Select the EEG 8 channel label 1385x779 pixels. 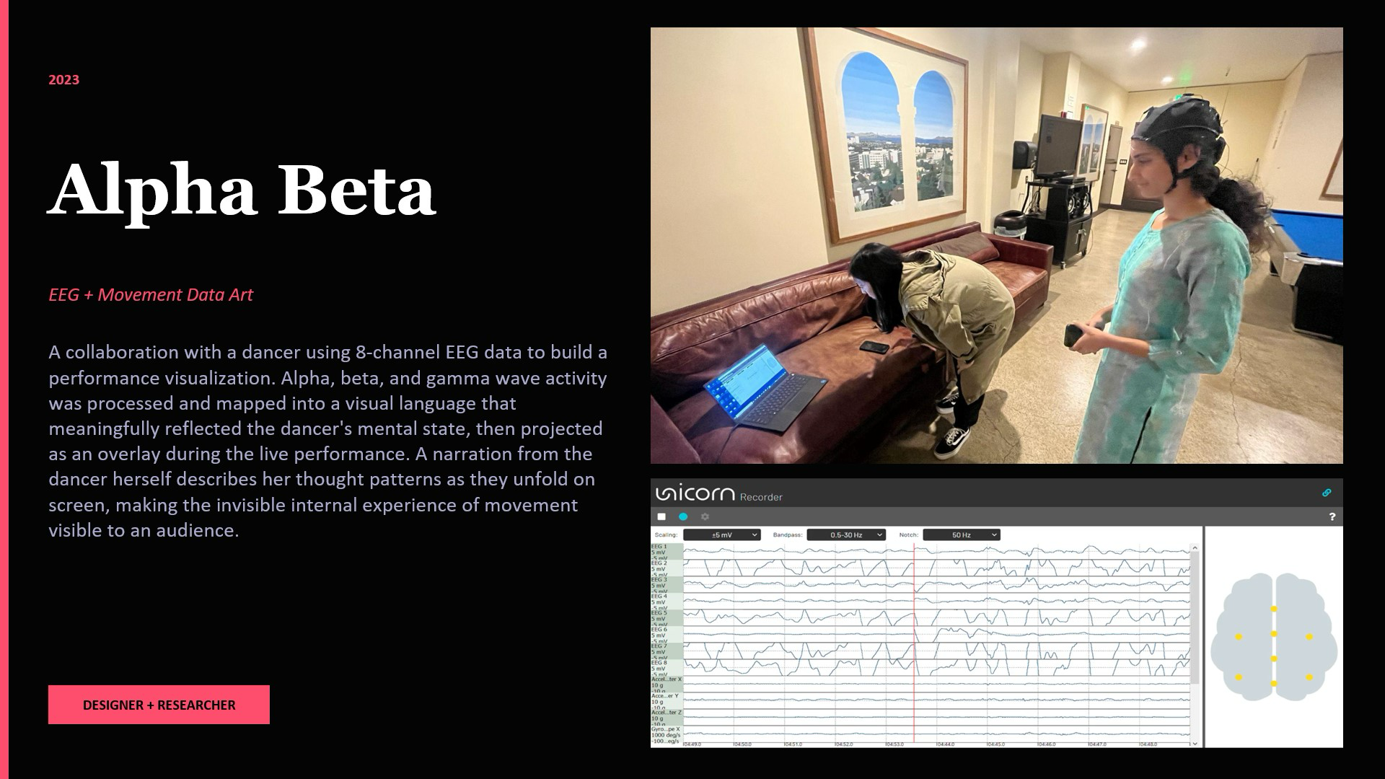coord(667,669)
